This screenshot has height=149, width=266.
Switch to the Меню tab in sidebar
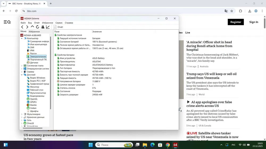coord(23,31)
